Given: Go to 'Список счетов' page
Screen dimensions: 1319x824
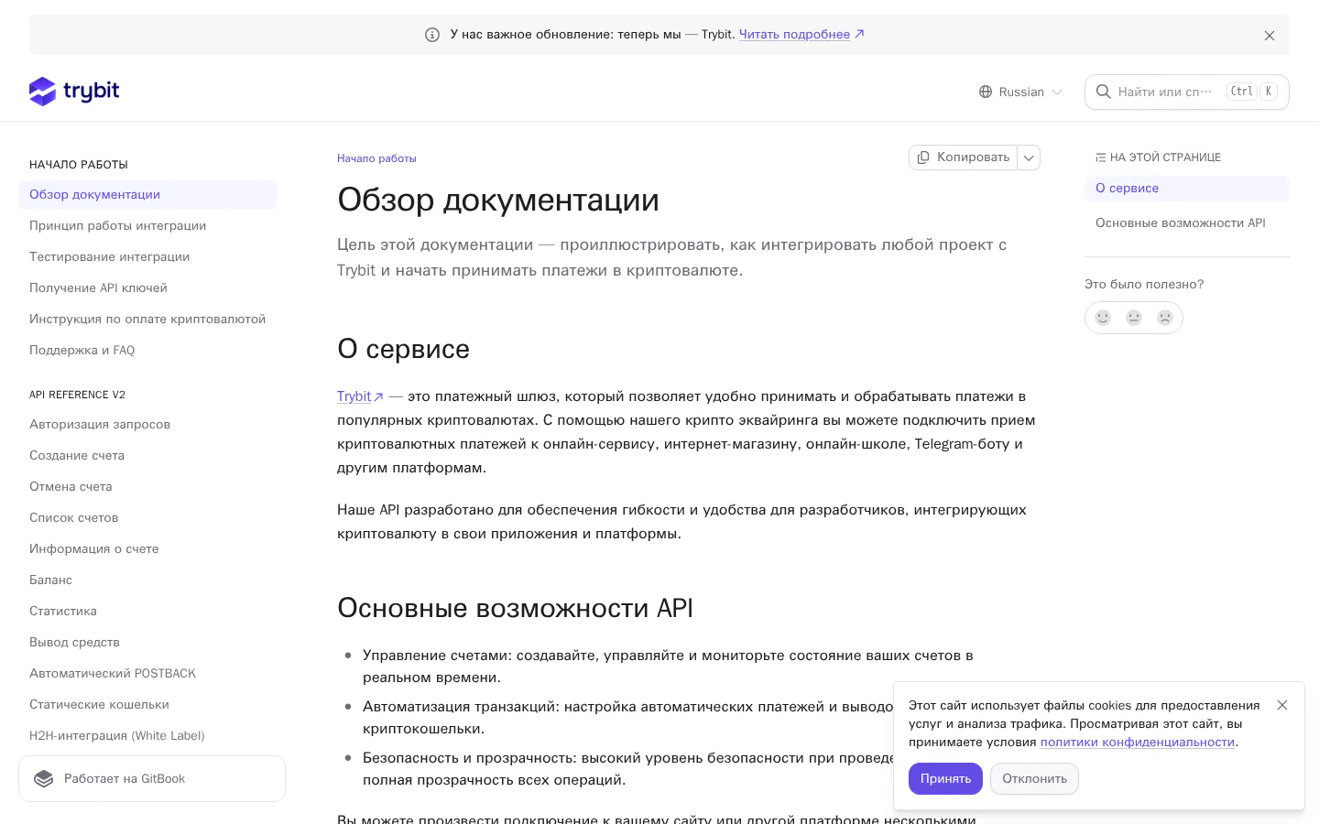Looking at the screenshot, I should [147, 517].
